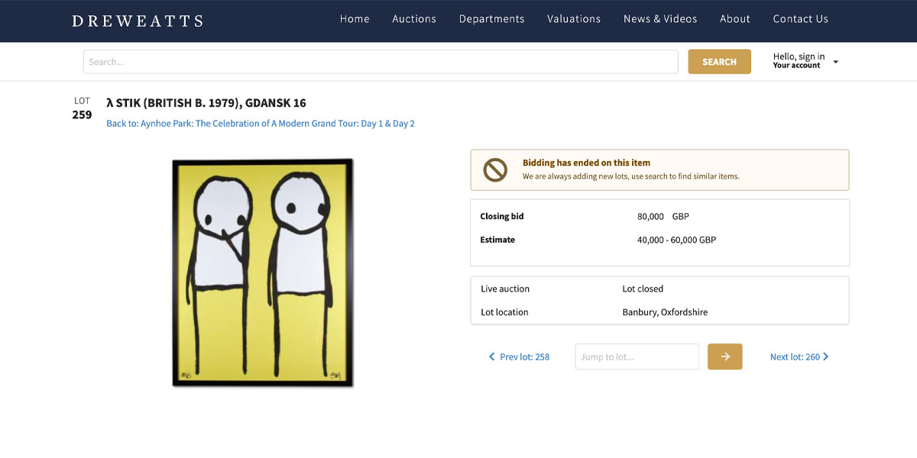Open the Hello, sign in account menu
Screen dimensions: 917x458
click(x=799, y=61)
